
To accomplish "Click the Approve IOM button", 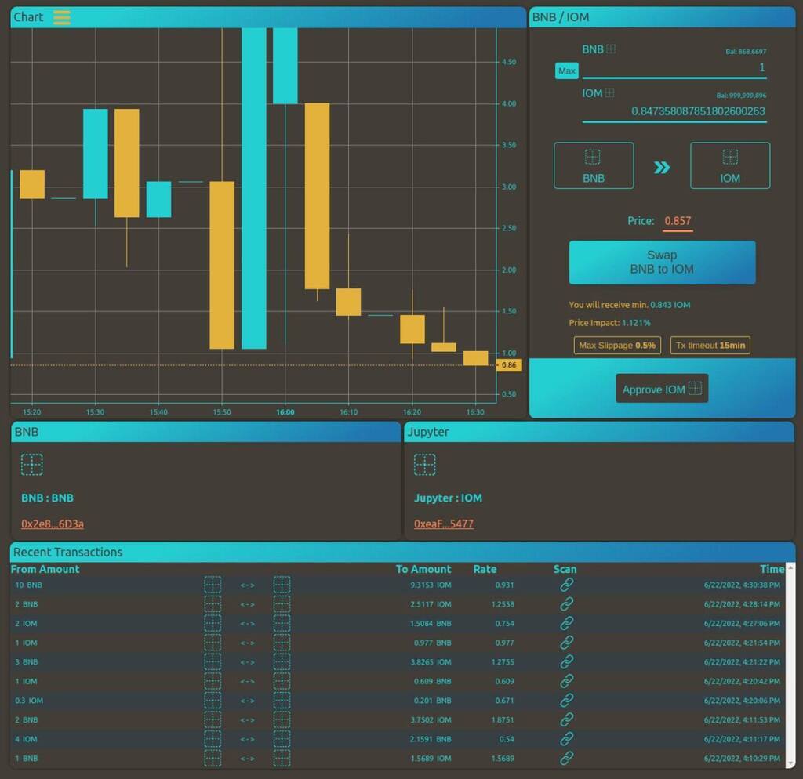I will [662, 389].
